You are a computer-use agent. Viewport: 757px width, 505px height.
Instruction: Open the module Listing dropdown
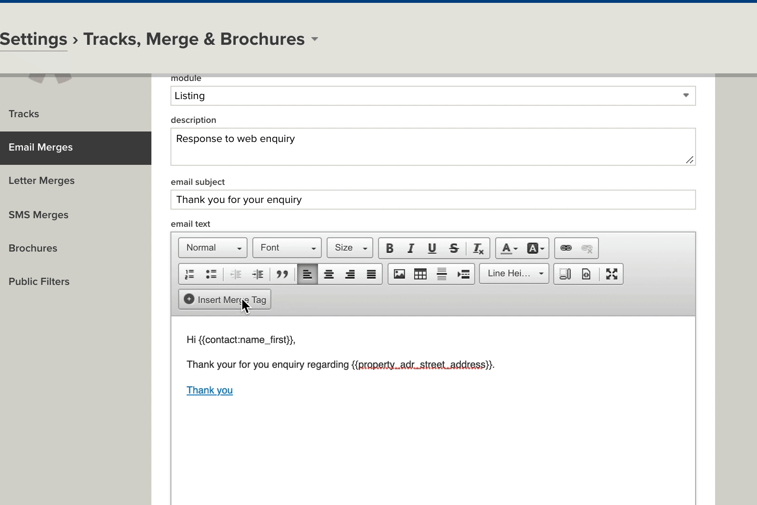(433, 96)
